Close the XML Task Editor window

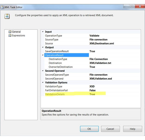[x=140, y=6]
